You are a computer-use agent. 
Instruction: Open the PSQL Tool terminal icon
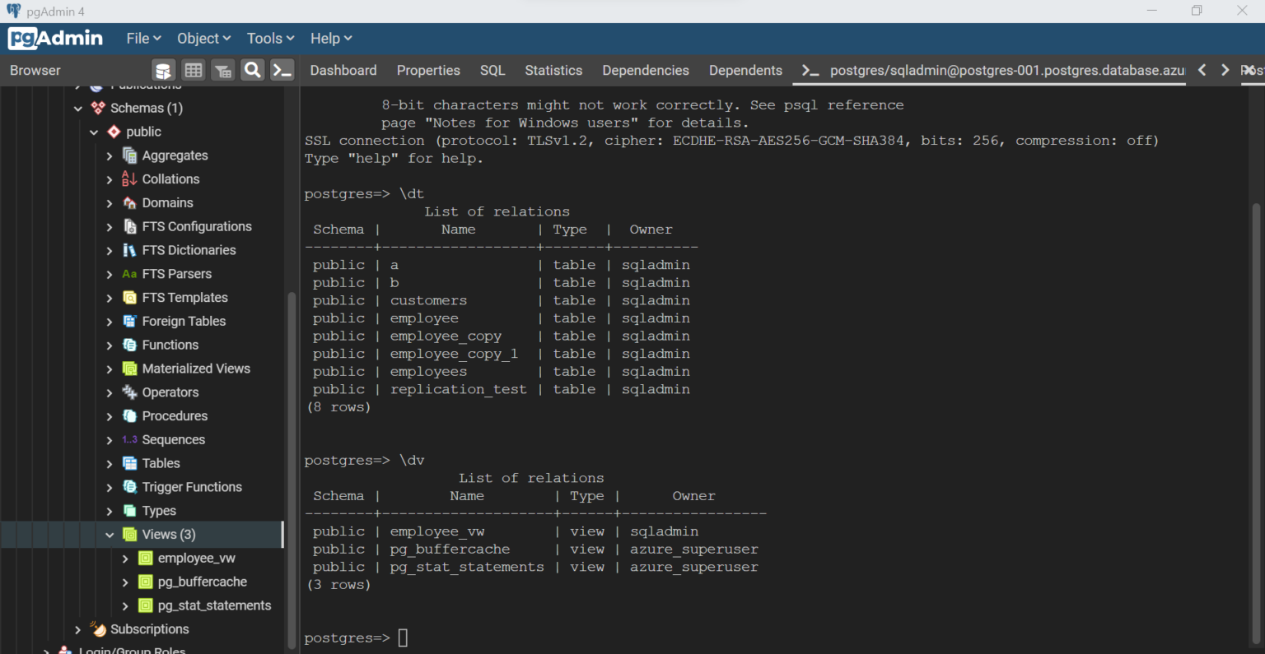282,70
